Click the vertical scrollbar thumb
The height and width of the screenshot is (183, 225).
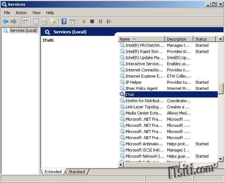221,89
